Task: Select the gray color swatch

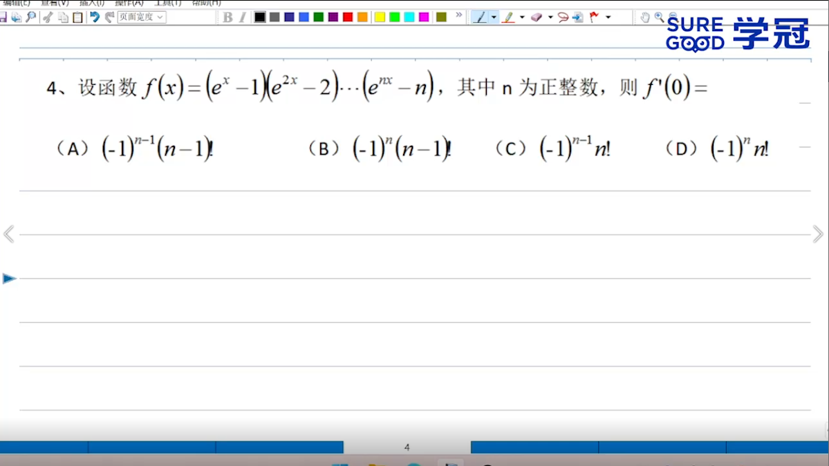Action: tap(274, 17)
